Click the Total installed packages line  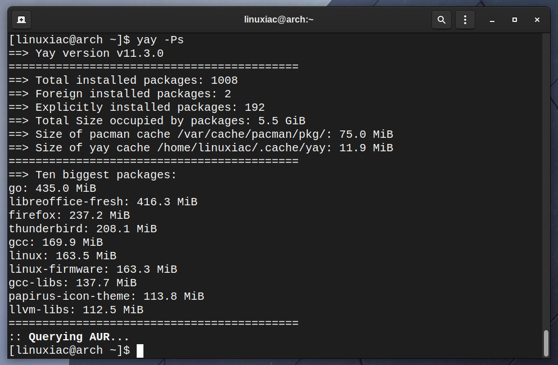click(x=123, y=80)
